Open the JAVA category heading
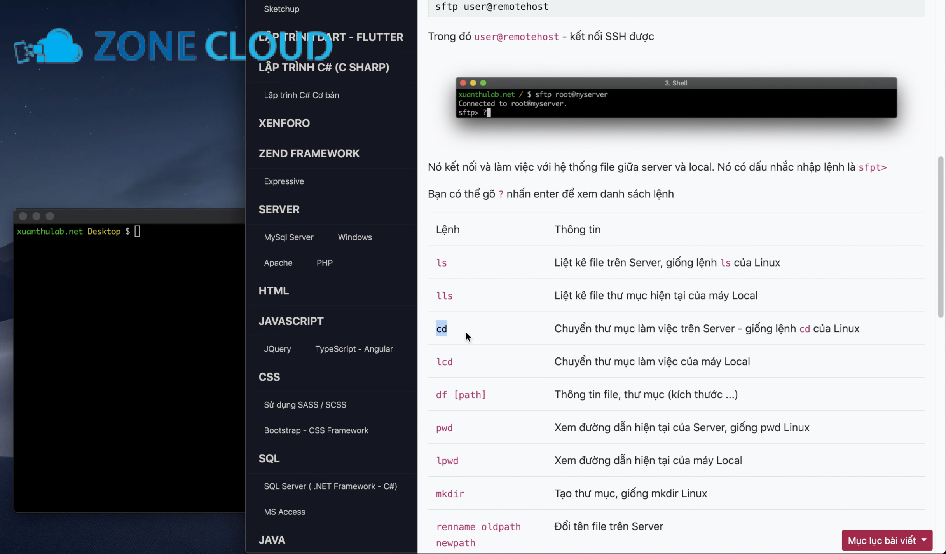This screenshot has width=946, height=554. coord(272,540)
